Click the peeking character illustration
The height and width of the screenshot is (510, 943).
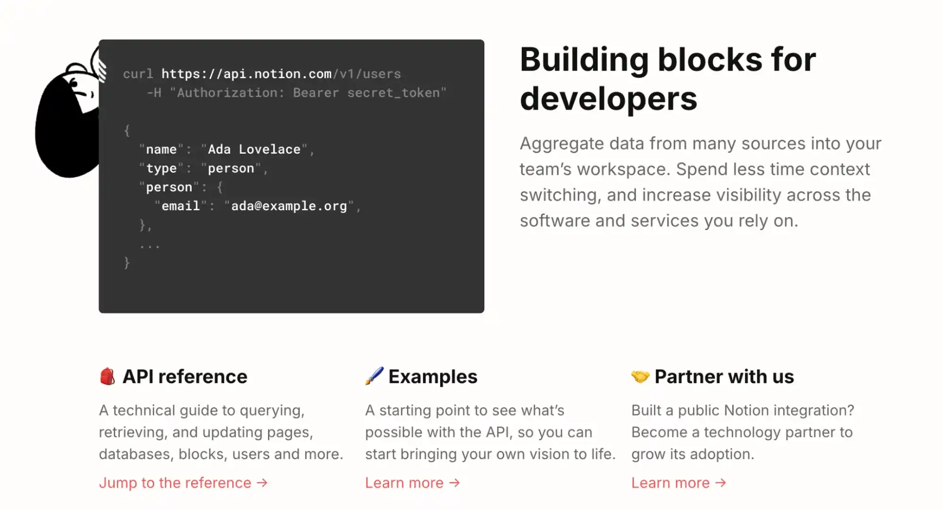tap(68, 118)
